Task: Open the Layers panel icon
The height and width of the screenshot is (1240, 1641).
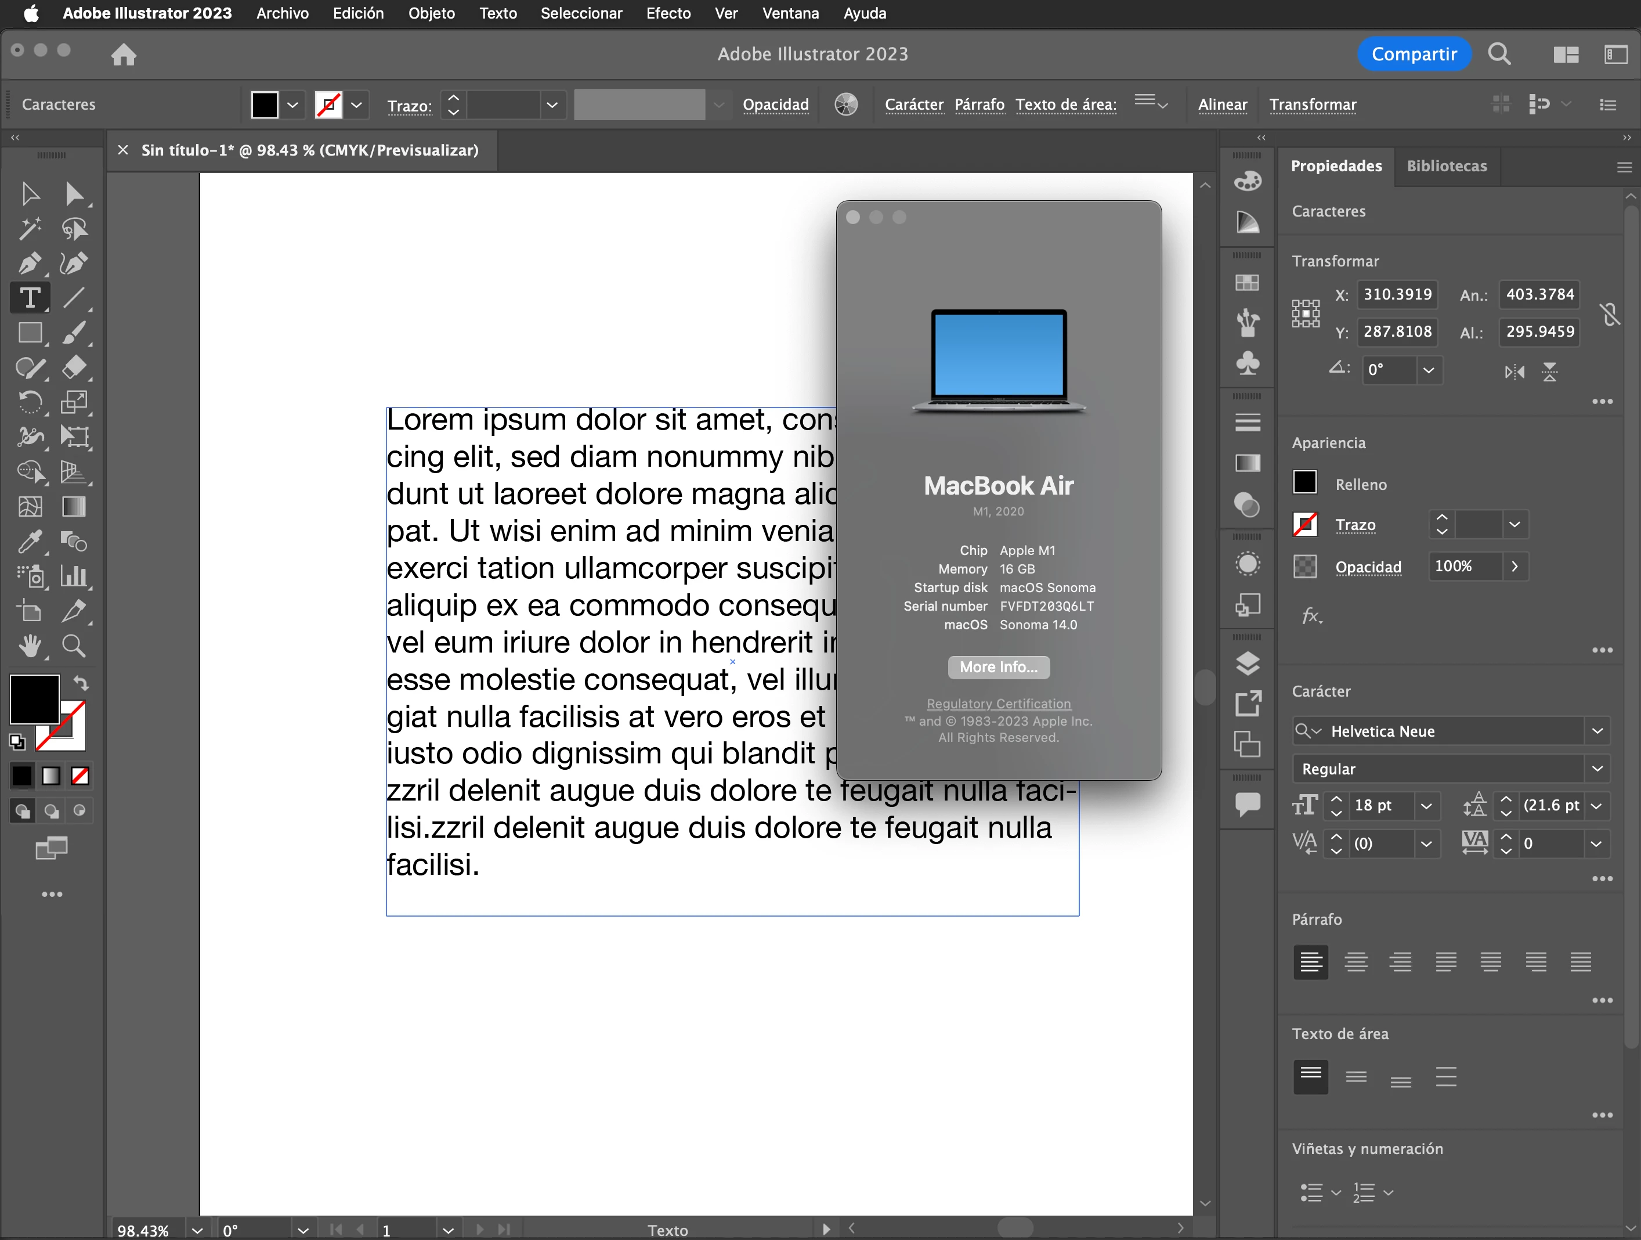Action: tap(1248, 663)
